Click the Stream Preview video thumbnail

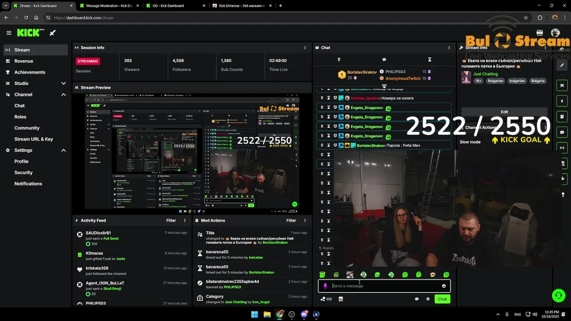click(192, 153)
